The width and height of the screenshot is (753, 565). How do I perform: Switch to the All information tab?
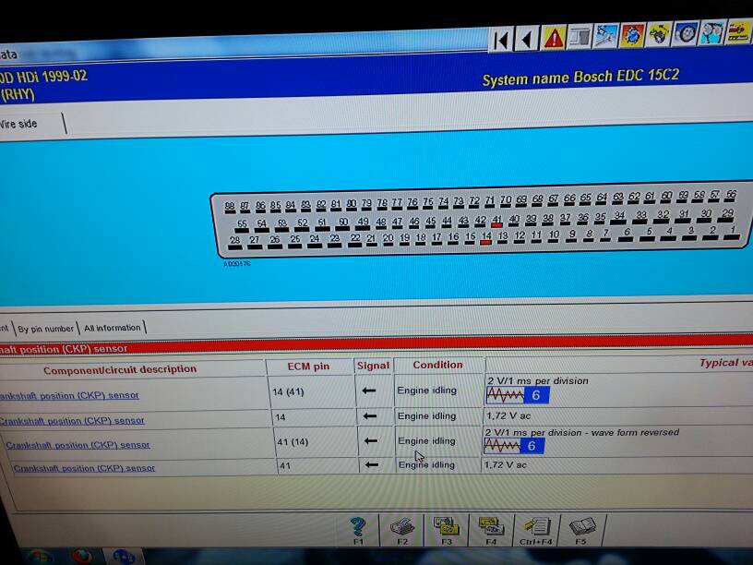click(x=113, y=328)
